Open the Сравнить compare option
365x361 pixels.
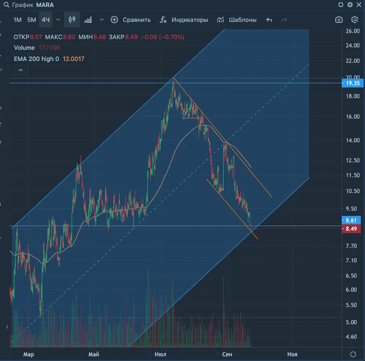click(x=137, y=20)
